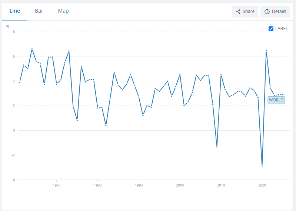Viewport: 296px width, 211px height.
Task: Select the 2009 negative data point
Action: coord(217,147)
